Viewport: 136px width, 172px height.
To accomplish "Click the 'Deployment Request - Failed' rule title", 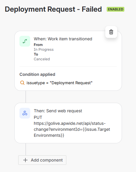I will coord(53,9).
